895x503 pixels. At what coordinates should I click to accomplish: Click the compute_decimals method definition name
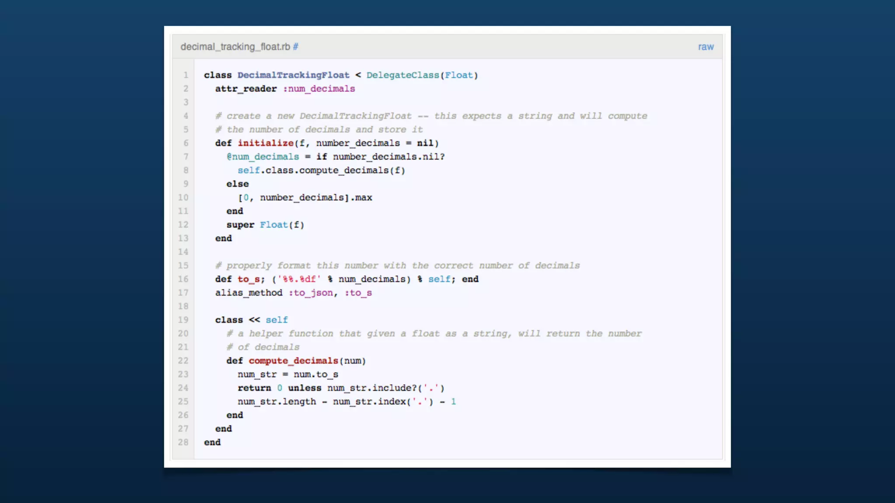click(293, 361)
